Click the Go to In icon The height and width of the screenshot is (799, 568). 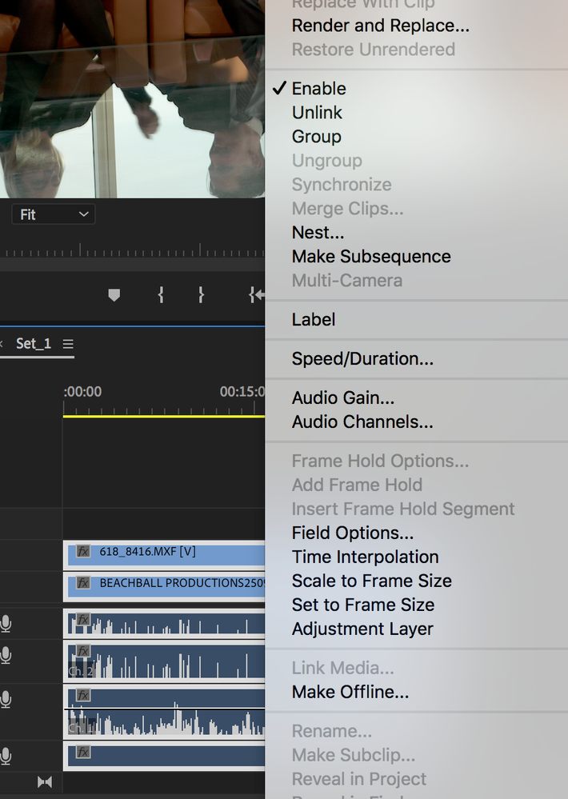pyautogui.click(x=256, y=295)
